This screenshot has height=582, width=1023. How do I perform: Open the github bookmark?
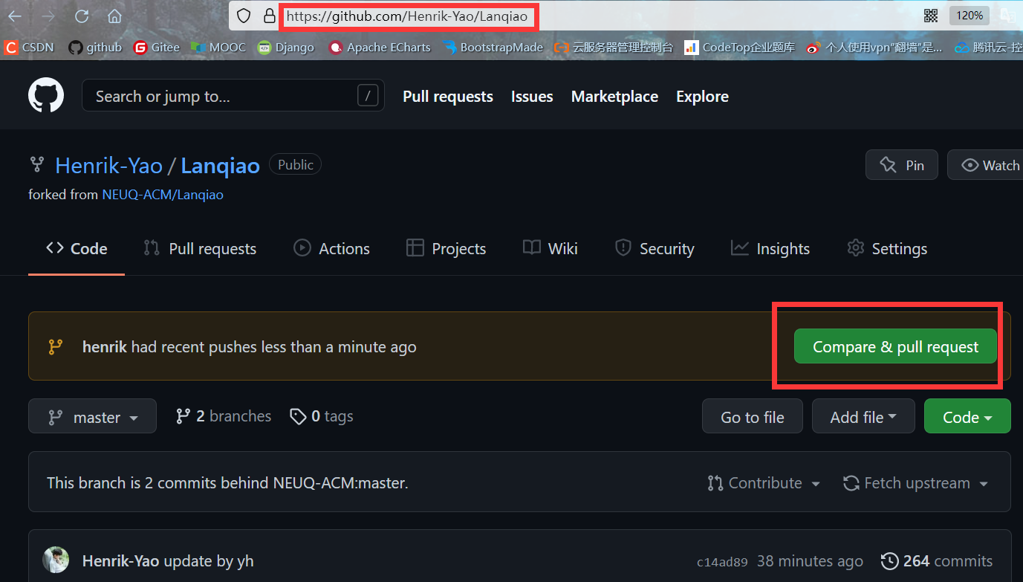[x=95, y=47]
